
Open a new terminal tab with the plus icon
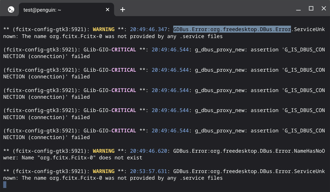pyautogui.click(x=123, y=9)
